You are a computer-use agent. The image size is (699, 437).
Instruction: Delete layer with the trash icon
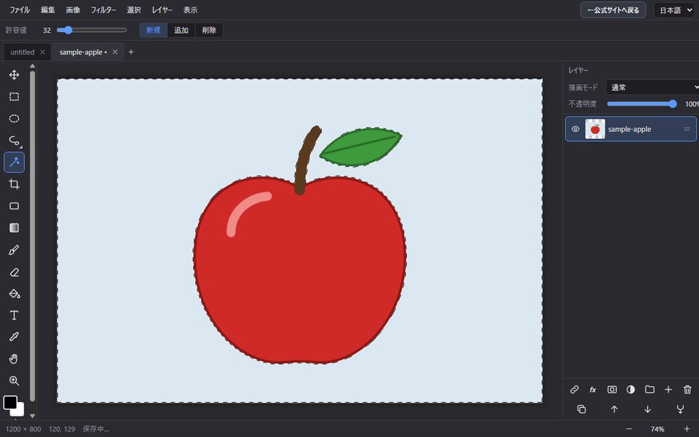[x=687, y=390]
